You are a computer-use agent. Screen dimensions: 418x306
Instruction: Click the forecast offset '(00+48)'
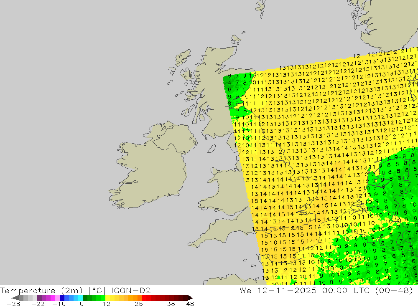tap(394, 290)
